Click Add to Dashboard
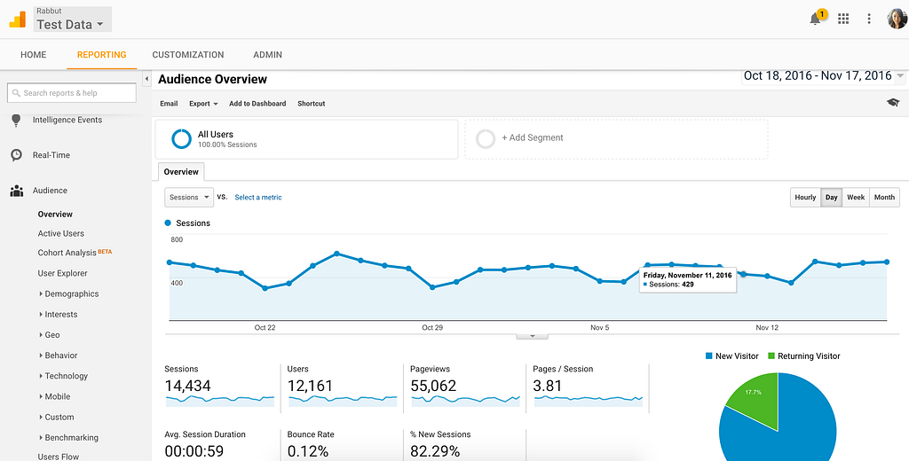 (x=257, y=104)
